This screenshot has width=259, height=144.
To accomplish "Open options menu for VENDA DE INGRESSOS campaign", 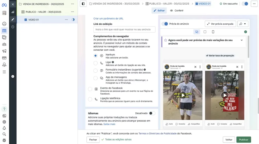I will pos(73,4).
